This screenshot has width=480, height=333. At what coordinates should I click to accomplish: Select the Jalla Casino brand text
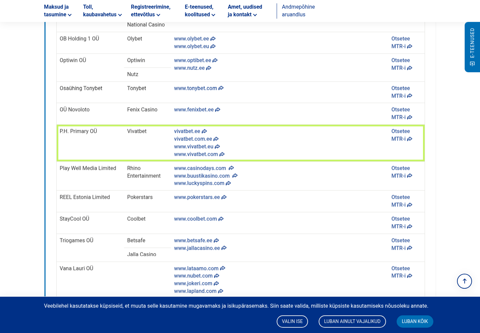[x=142, y=254]
